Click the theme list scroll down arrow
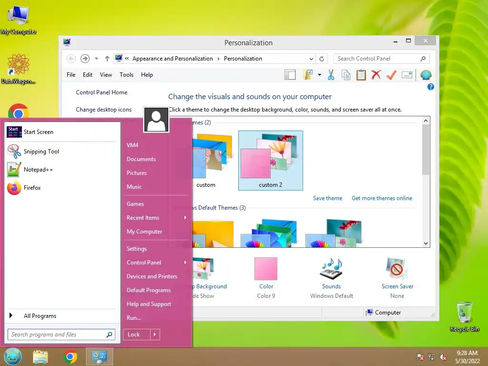This screenshot has height=366, width=488. pos(426,244)
